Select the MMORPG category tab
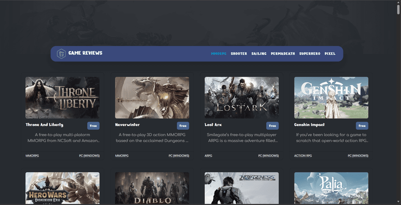Image resolution: width=401 pixels, height=205 pixels. (x=219, y=53)
